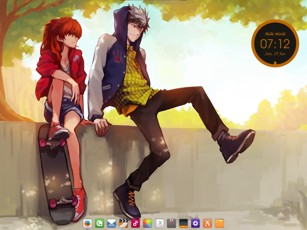
Task: Click the 'Sun, 19 Jun' date text
Action: pos(275,54)
